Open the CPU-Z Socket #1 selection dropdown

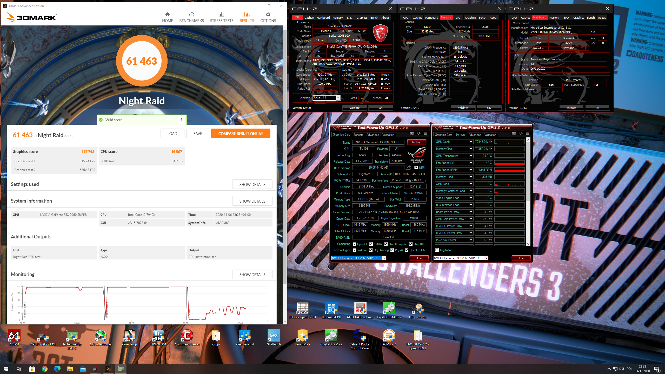click(x=338, y=98)
